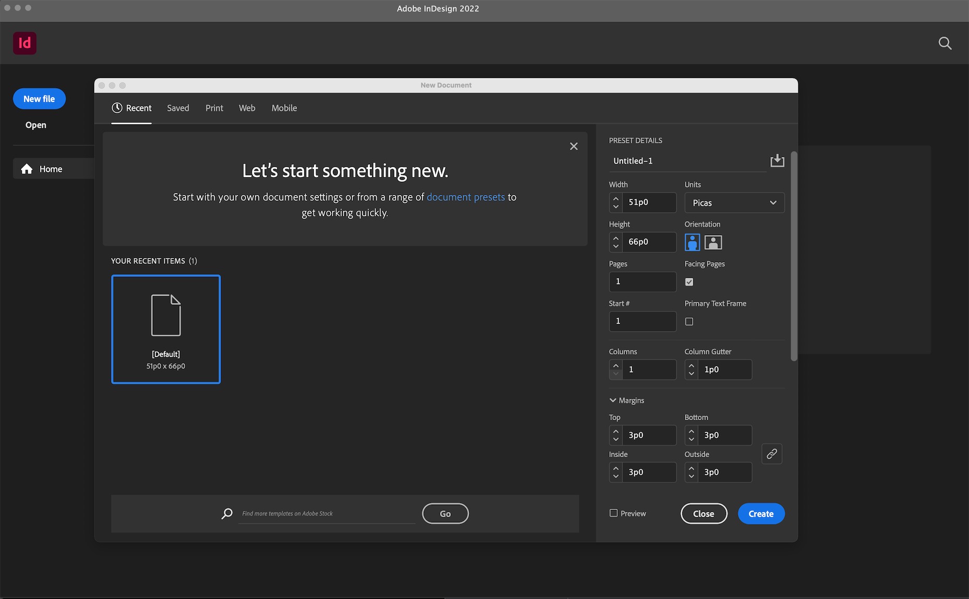Screen dimensions: 969x599
Task: Dismiss the welcome banner with X
Action: click(573, 146)
